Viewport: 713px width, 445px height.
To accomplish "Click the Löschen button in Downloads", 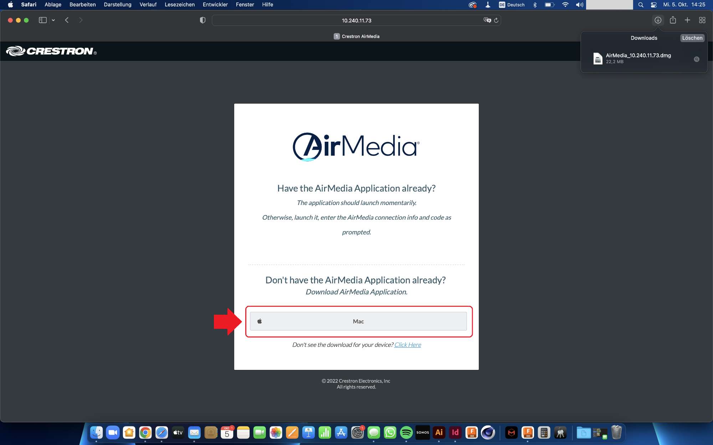I will [692, 38].
